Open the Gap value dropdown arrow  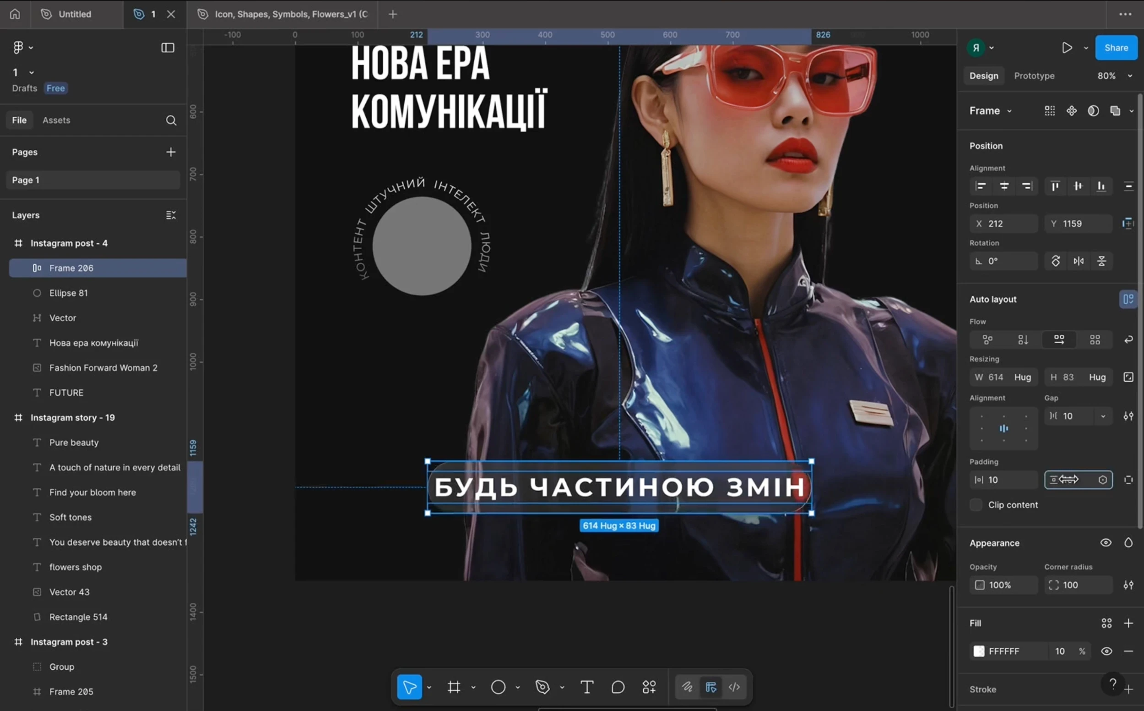click(x=1103, y=416)
